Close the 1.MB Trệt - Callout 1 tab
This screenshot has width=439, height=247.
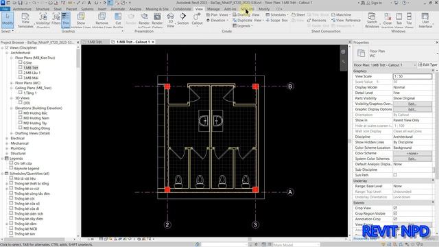point(153,42)
